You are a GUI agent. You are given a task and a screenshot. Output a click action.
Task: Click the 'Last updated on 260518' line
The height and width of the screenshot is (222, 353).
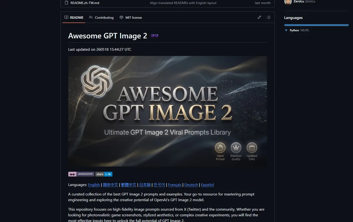pos(100,49)
